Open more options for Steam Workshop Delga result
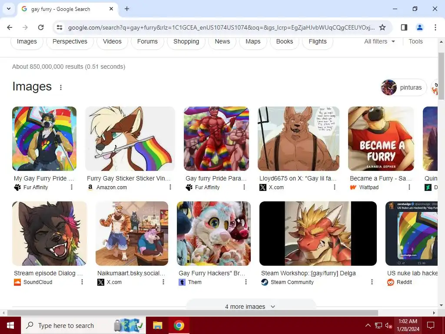This screenshot has width=445, height=334. (372, 282)
